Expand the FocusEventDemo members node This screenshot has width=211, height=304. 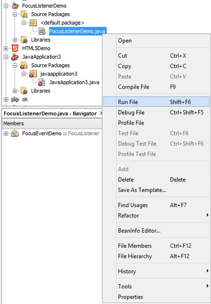click(x=6, y=134)
